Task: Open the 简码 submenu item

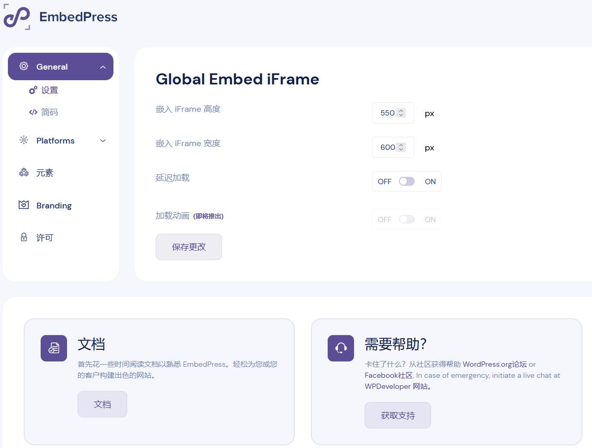Action: coord(49,112)
